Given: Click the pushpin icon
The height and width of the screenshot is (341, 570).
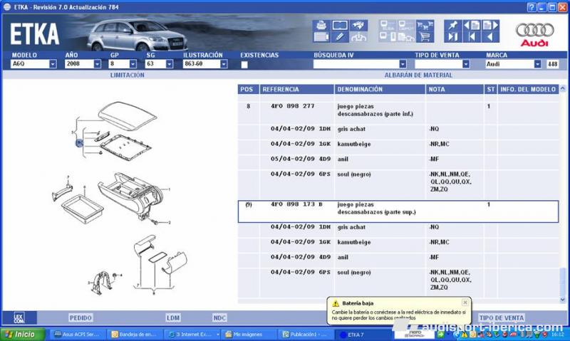Looking at the screenshot, I should 453,25.
